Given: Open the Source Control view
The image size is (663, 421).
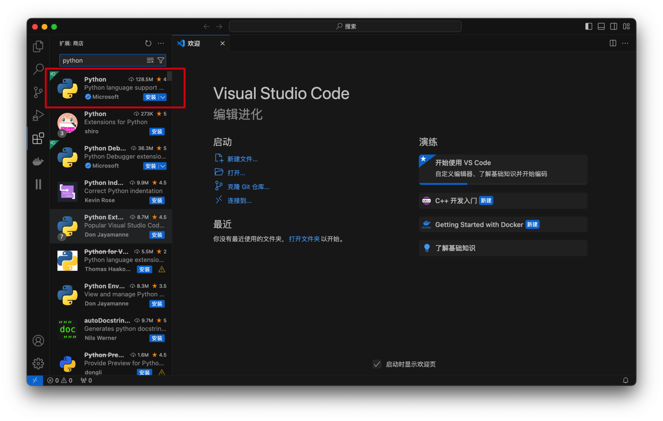Looking at the screenshot, I should 38,92.
